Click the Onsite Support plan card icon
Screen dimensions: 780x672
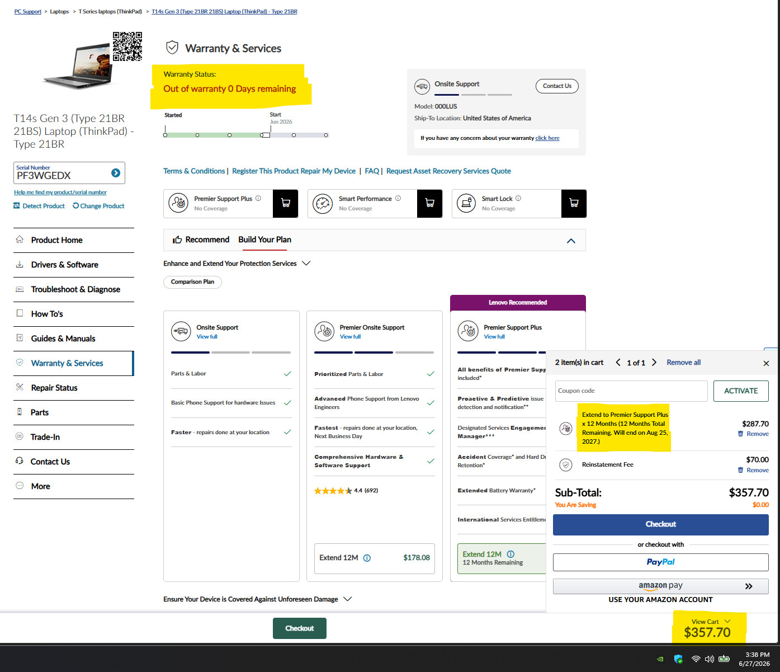tap(181, 331)
